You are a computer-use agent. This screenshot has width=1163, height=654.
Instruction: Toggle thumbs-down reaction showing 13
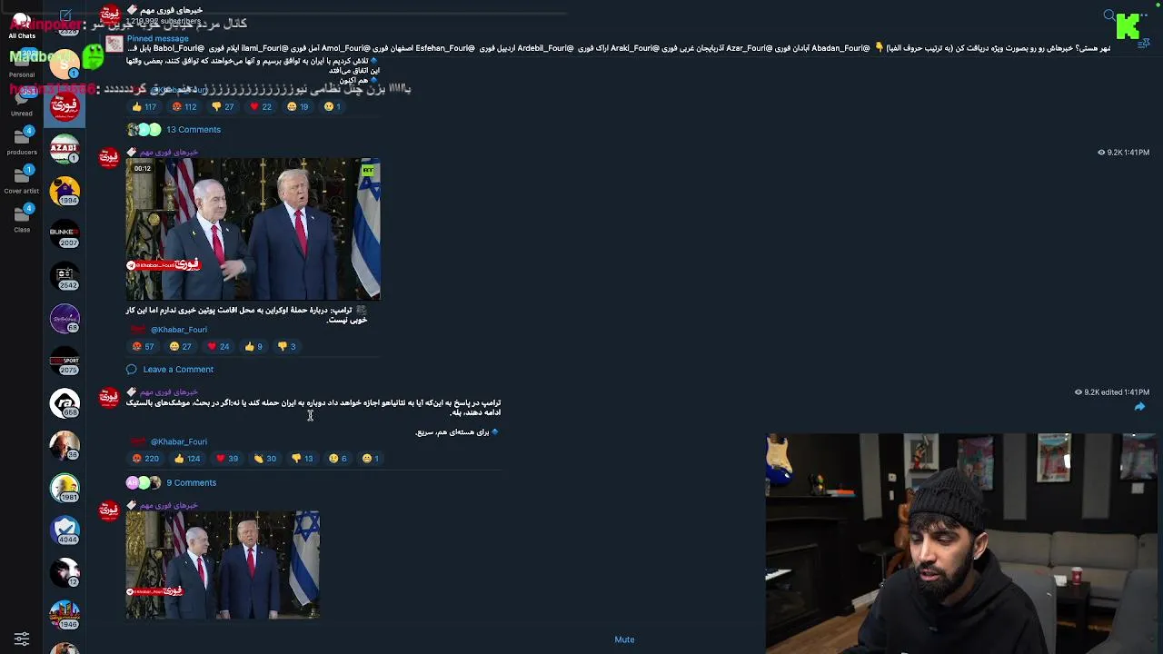302,459
